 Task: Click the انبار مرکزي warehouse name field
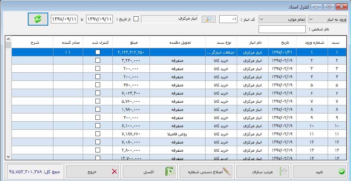coord(170,19)
